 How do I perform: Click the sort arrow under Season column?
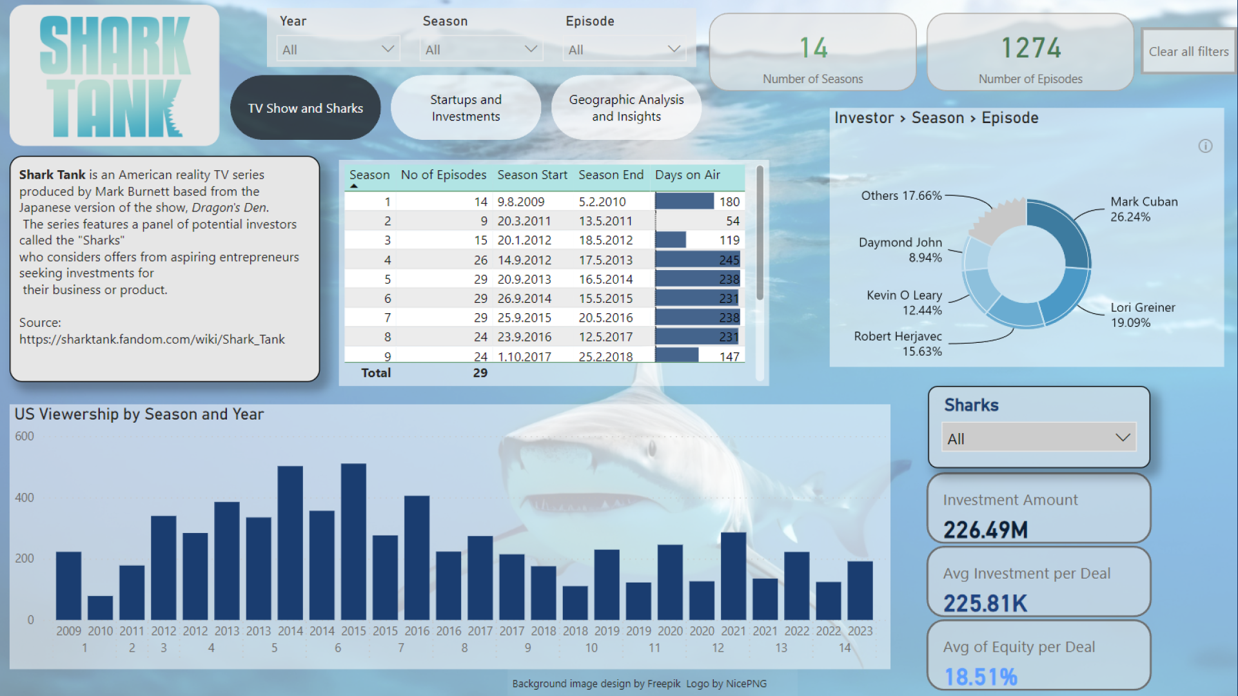(353, 186)
